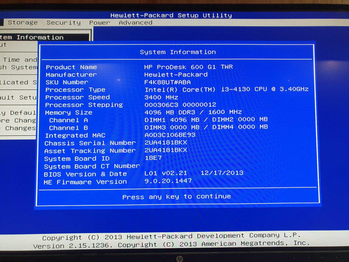
Task: Select the 3400 MHz value
Action: click(161, 97)
